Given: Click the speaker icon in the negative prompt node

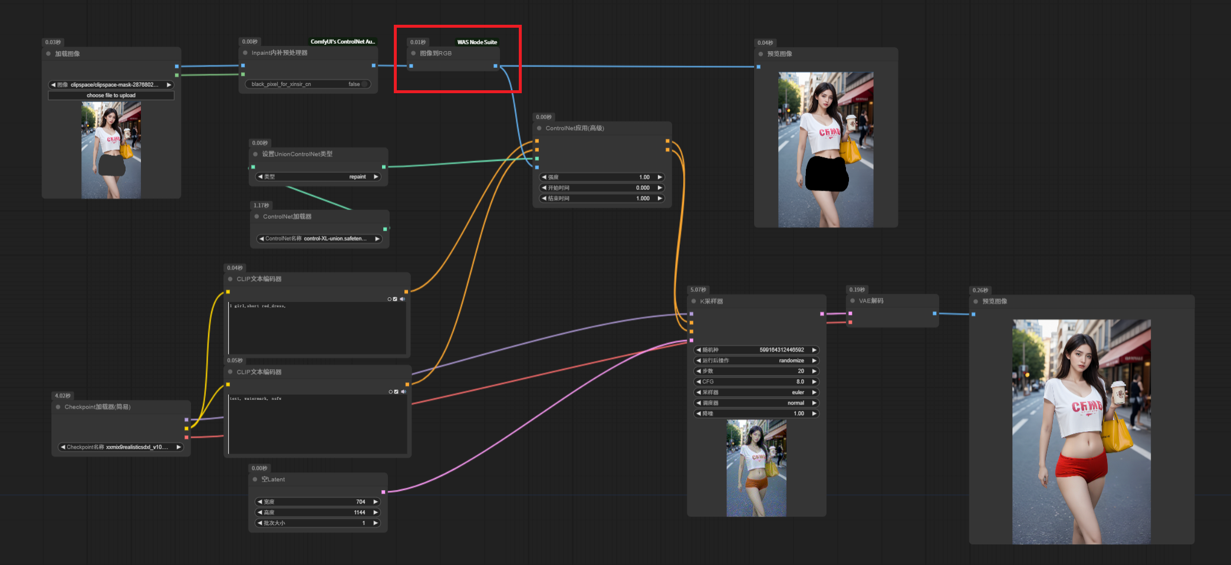Looking at the screenshot, I should coord(403,392).
